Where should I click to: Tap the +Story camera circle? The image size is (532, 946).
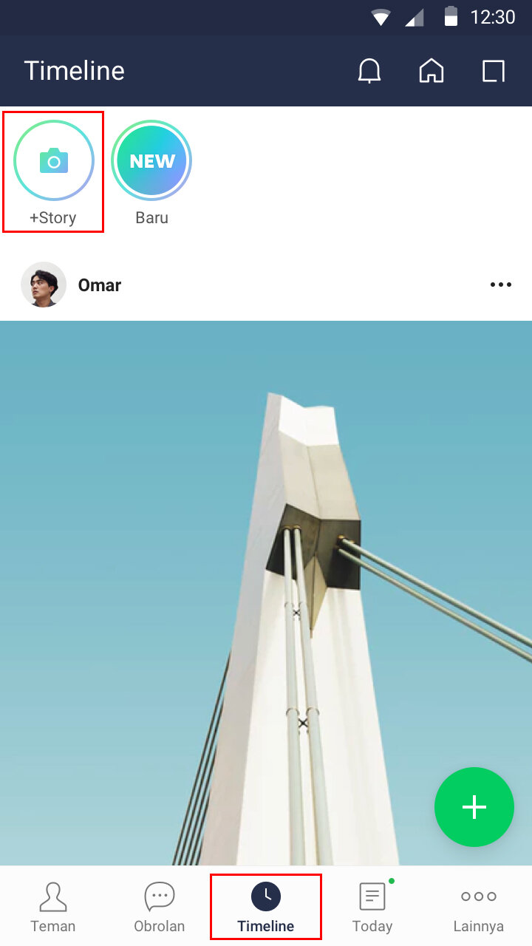[x=54, y=160]
